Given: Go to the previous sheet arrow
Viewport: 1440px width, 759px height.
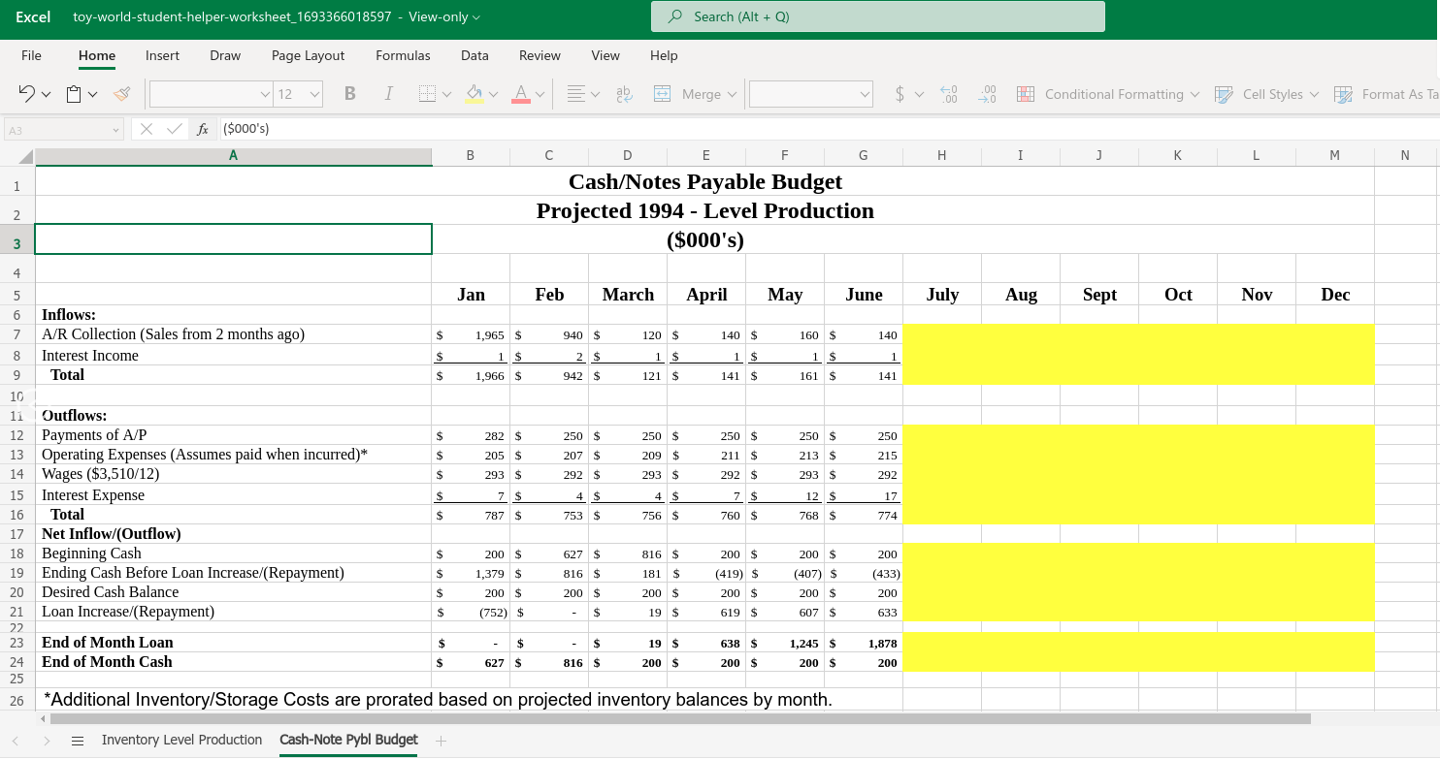Looking at the screenshot, I should point(16,741).
